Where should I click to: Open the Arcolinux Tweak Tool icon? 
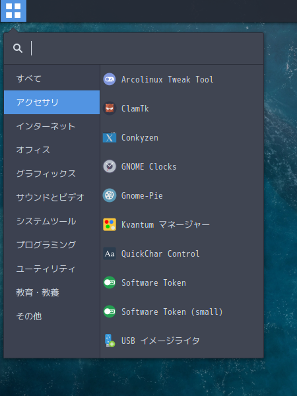(x=110, y=79)
